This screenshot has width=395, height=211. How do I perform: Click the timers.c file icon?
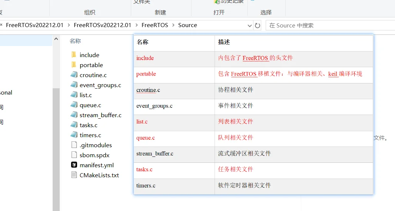pos(74,135)
